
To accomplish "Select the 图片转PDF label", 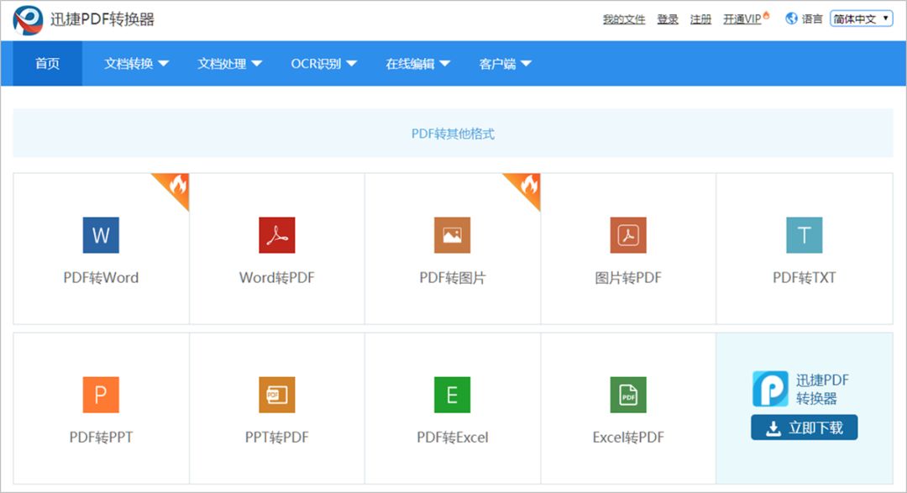I will [628, 278].
